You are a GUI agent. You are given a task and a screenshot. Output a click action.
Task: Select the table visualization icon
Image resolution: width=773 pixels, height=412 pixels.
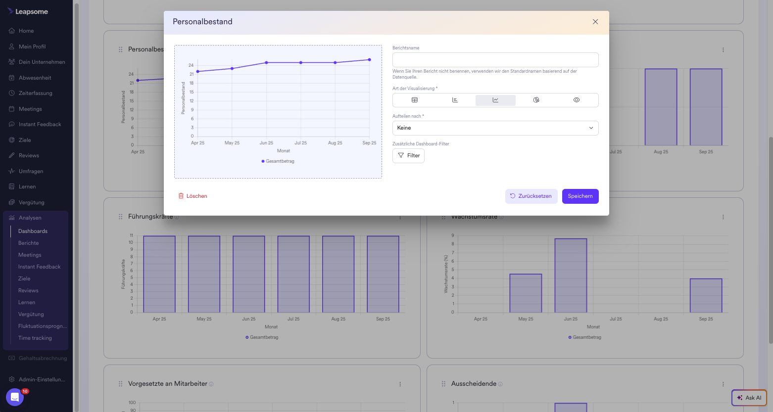click(415, 100)
